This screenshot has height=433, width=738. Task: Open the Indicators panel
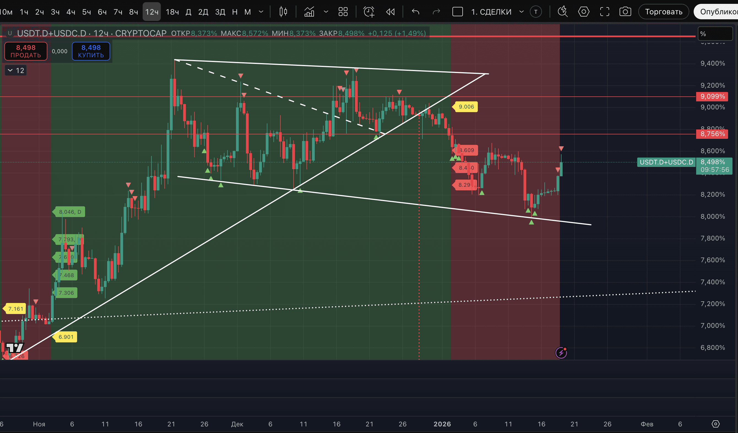(x=309, y=12)
